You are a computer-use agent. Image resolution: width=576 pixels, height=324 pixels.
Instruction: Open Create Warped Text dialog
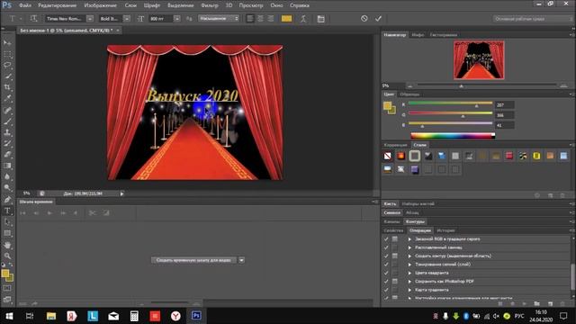(x=303, y=19)
